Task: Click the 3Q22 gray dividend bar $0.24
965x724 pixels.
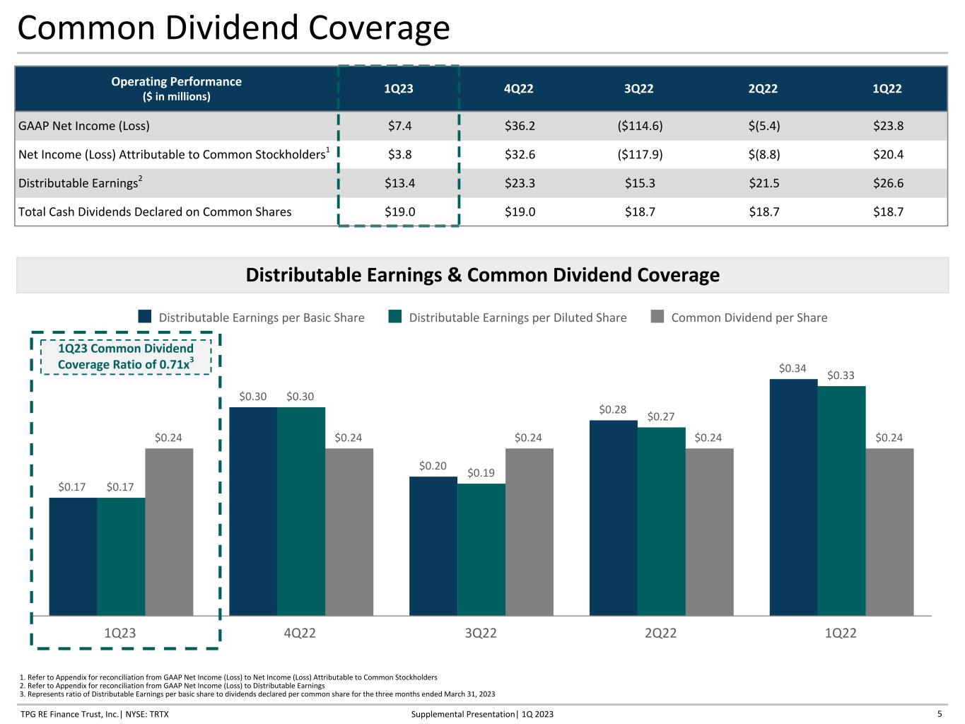Action: click(530, 532)
